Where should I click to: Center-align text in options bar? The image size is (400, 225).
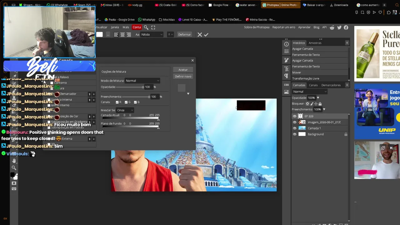point(122,35)
